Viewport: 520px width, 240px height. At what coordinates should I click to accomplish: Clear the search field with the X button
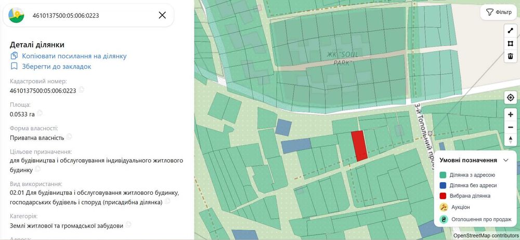pyautogui.click(x=162, y=15)
